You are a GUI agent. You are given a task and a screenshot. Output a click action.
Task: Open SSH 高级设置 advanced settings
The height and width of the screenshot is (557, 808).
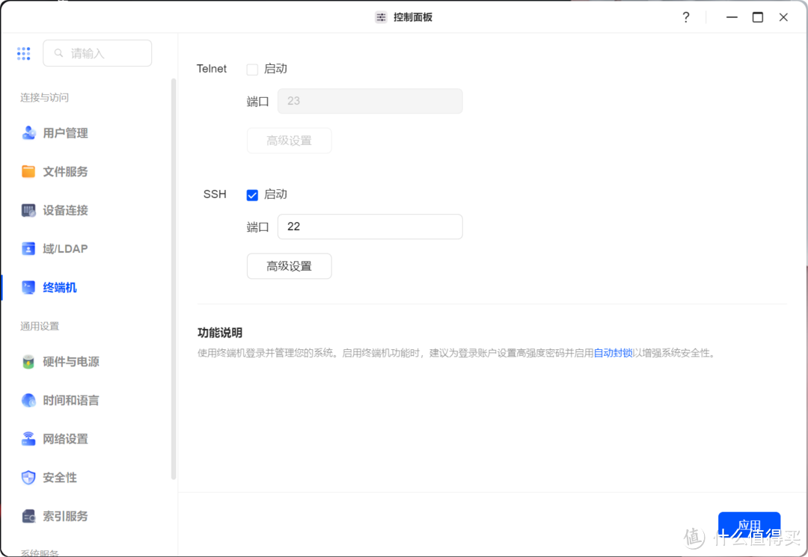(x=289, y=265)
